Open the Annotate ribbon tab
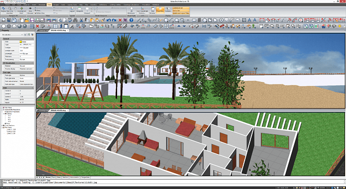 (42, 4)
